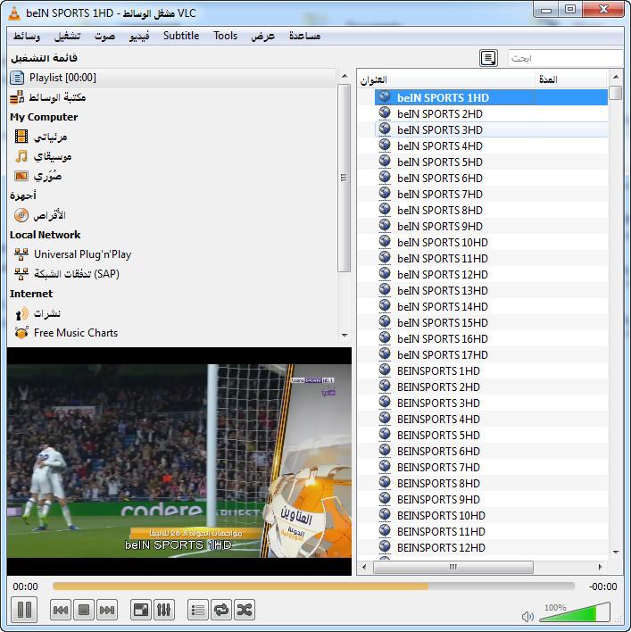Skip to next track button
Screen dimensions: 631x632
(x=107, y=610)
